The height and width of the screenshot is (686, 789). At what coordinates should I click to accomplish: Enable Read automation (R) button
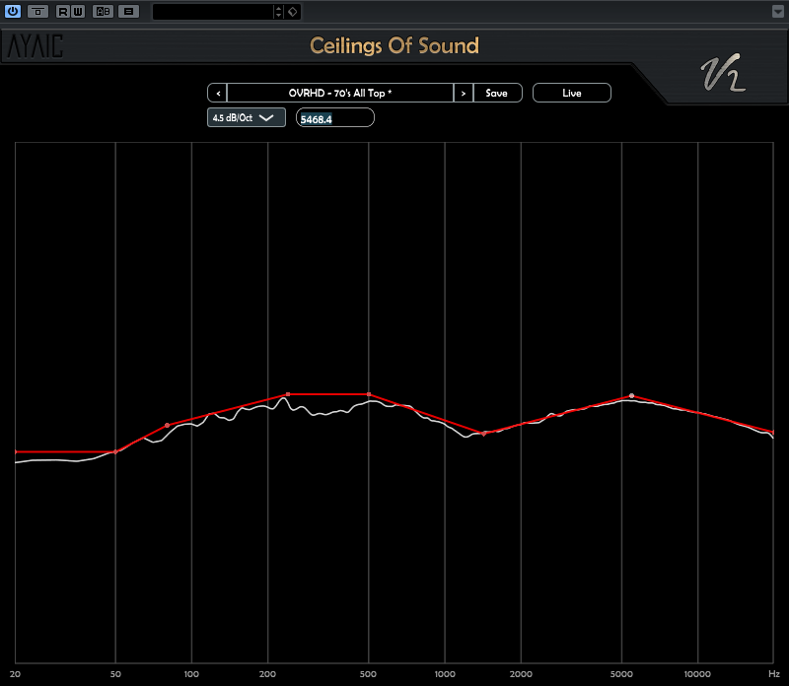tap(63, 12)
